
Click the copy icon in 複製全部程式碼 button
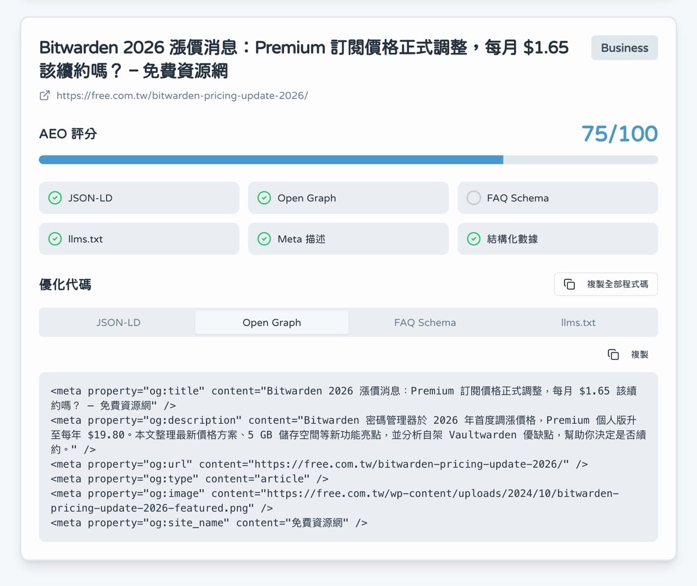point(569,284)
